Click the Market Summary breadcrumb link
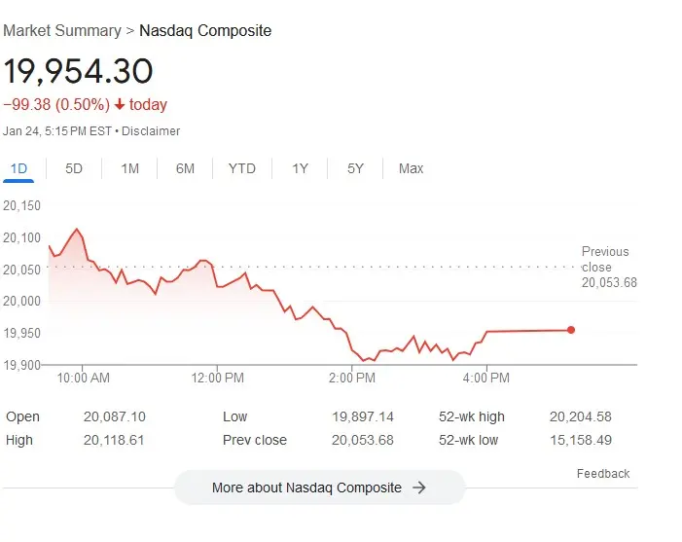 coord(61,30)
